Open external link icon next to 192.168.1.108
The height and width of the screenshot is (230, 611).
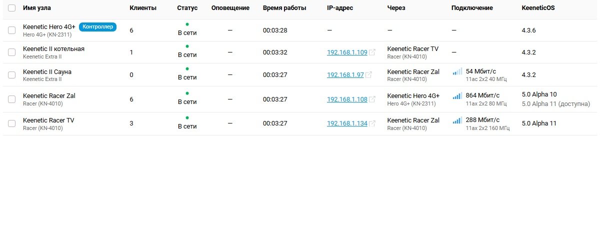click(372, 99)
